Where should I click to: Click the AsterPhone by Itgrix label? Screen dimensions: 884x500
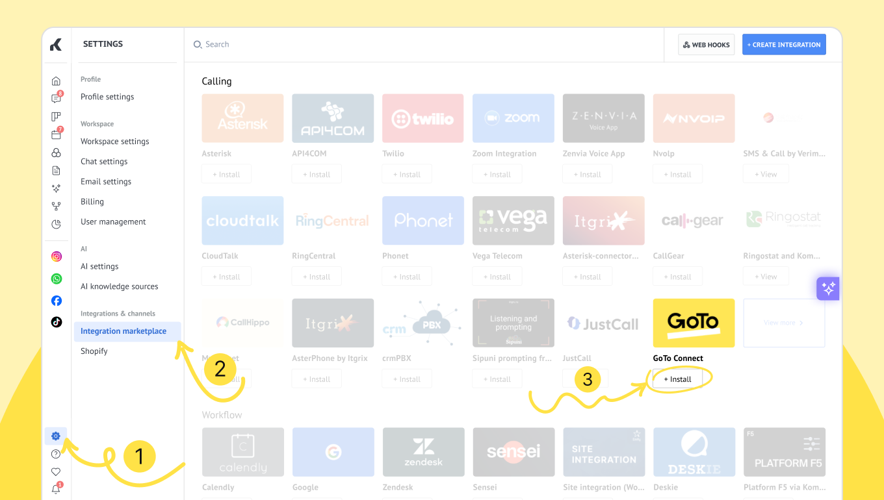[330, 358]
